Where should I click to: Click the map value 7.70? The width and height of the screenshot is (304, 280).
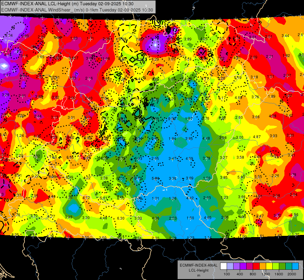point(34,216)
